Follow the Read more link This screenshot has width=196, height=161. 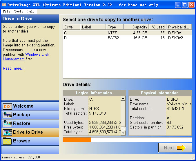click(x=14, y=68)
